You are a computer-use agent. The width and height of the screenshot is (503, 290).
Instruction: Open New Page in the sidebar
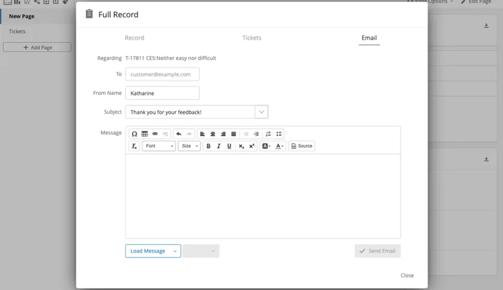pos(22,17)
